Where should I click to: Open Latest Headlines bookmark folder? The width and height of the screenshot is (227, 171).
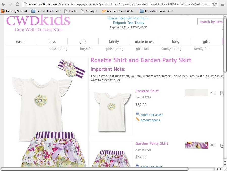[45, 11]
